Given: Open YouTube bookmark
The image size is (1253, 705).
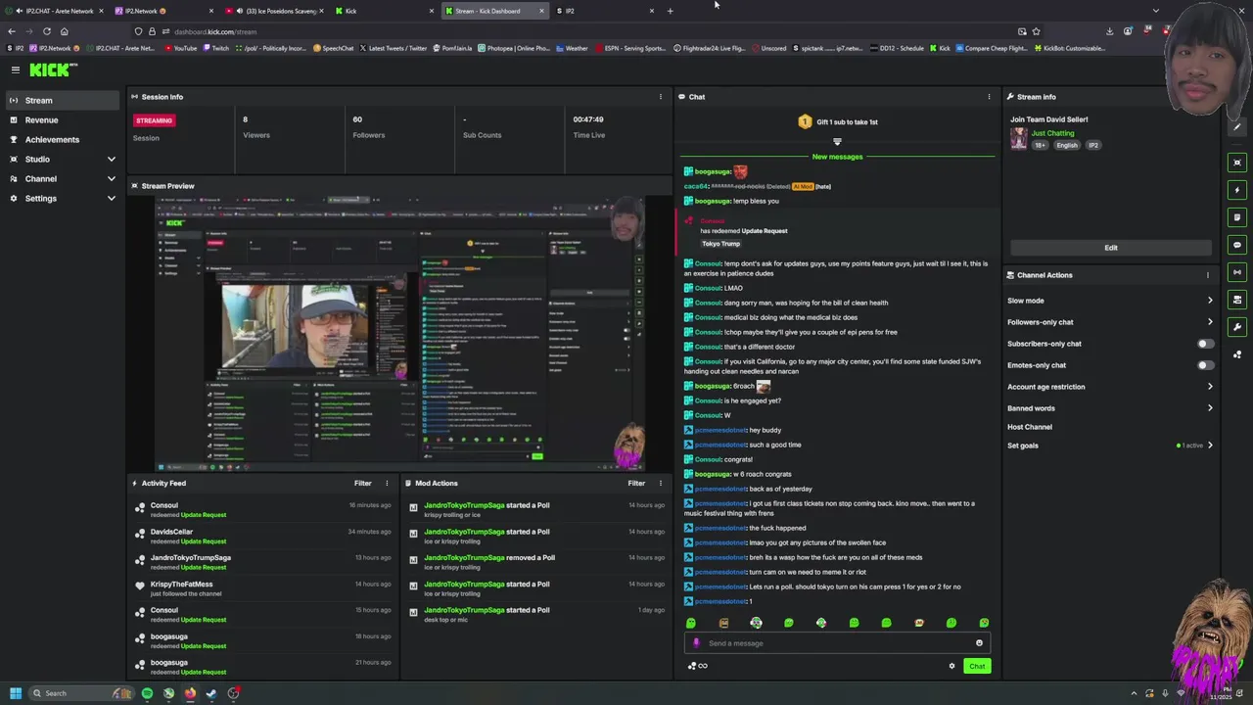Looking at the screenshot, I should click(x=181, y=48).
